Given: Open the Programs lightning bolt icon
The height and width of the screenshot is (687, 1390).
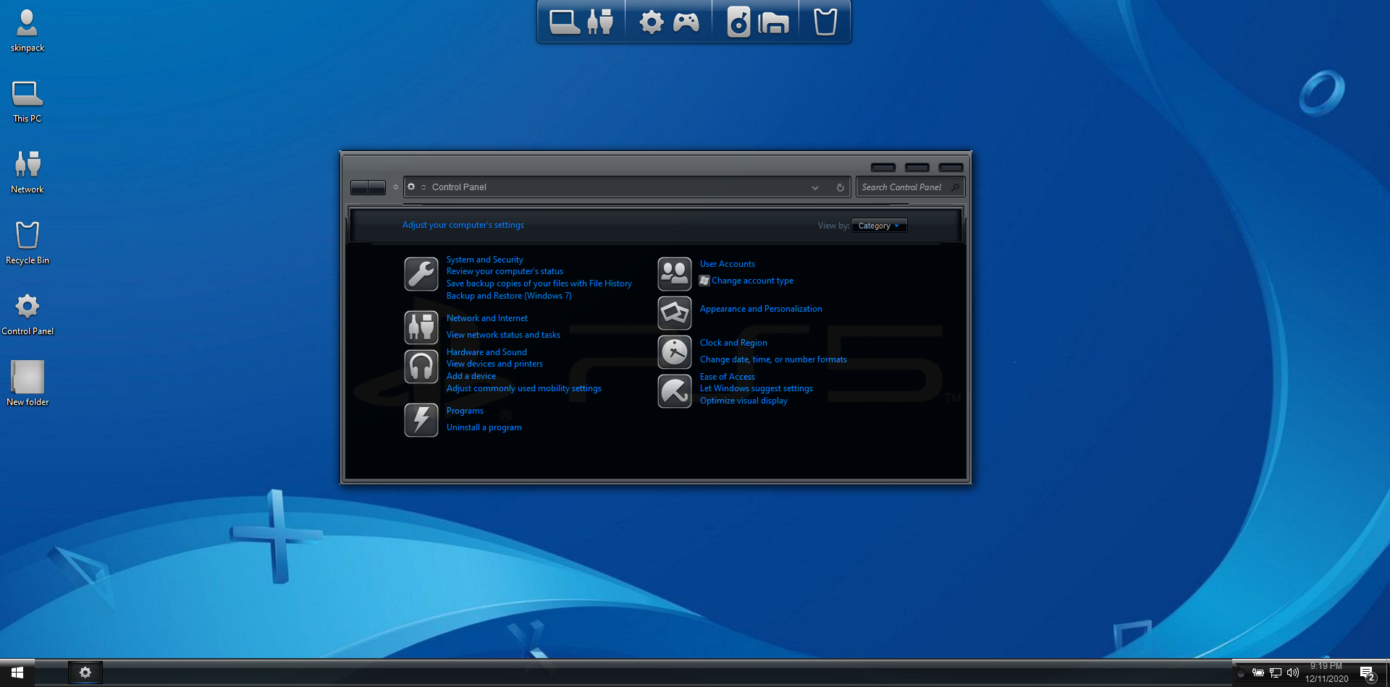Looking at the screenshot, I should 421,419.
